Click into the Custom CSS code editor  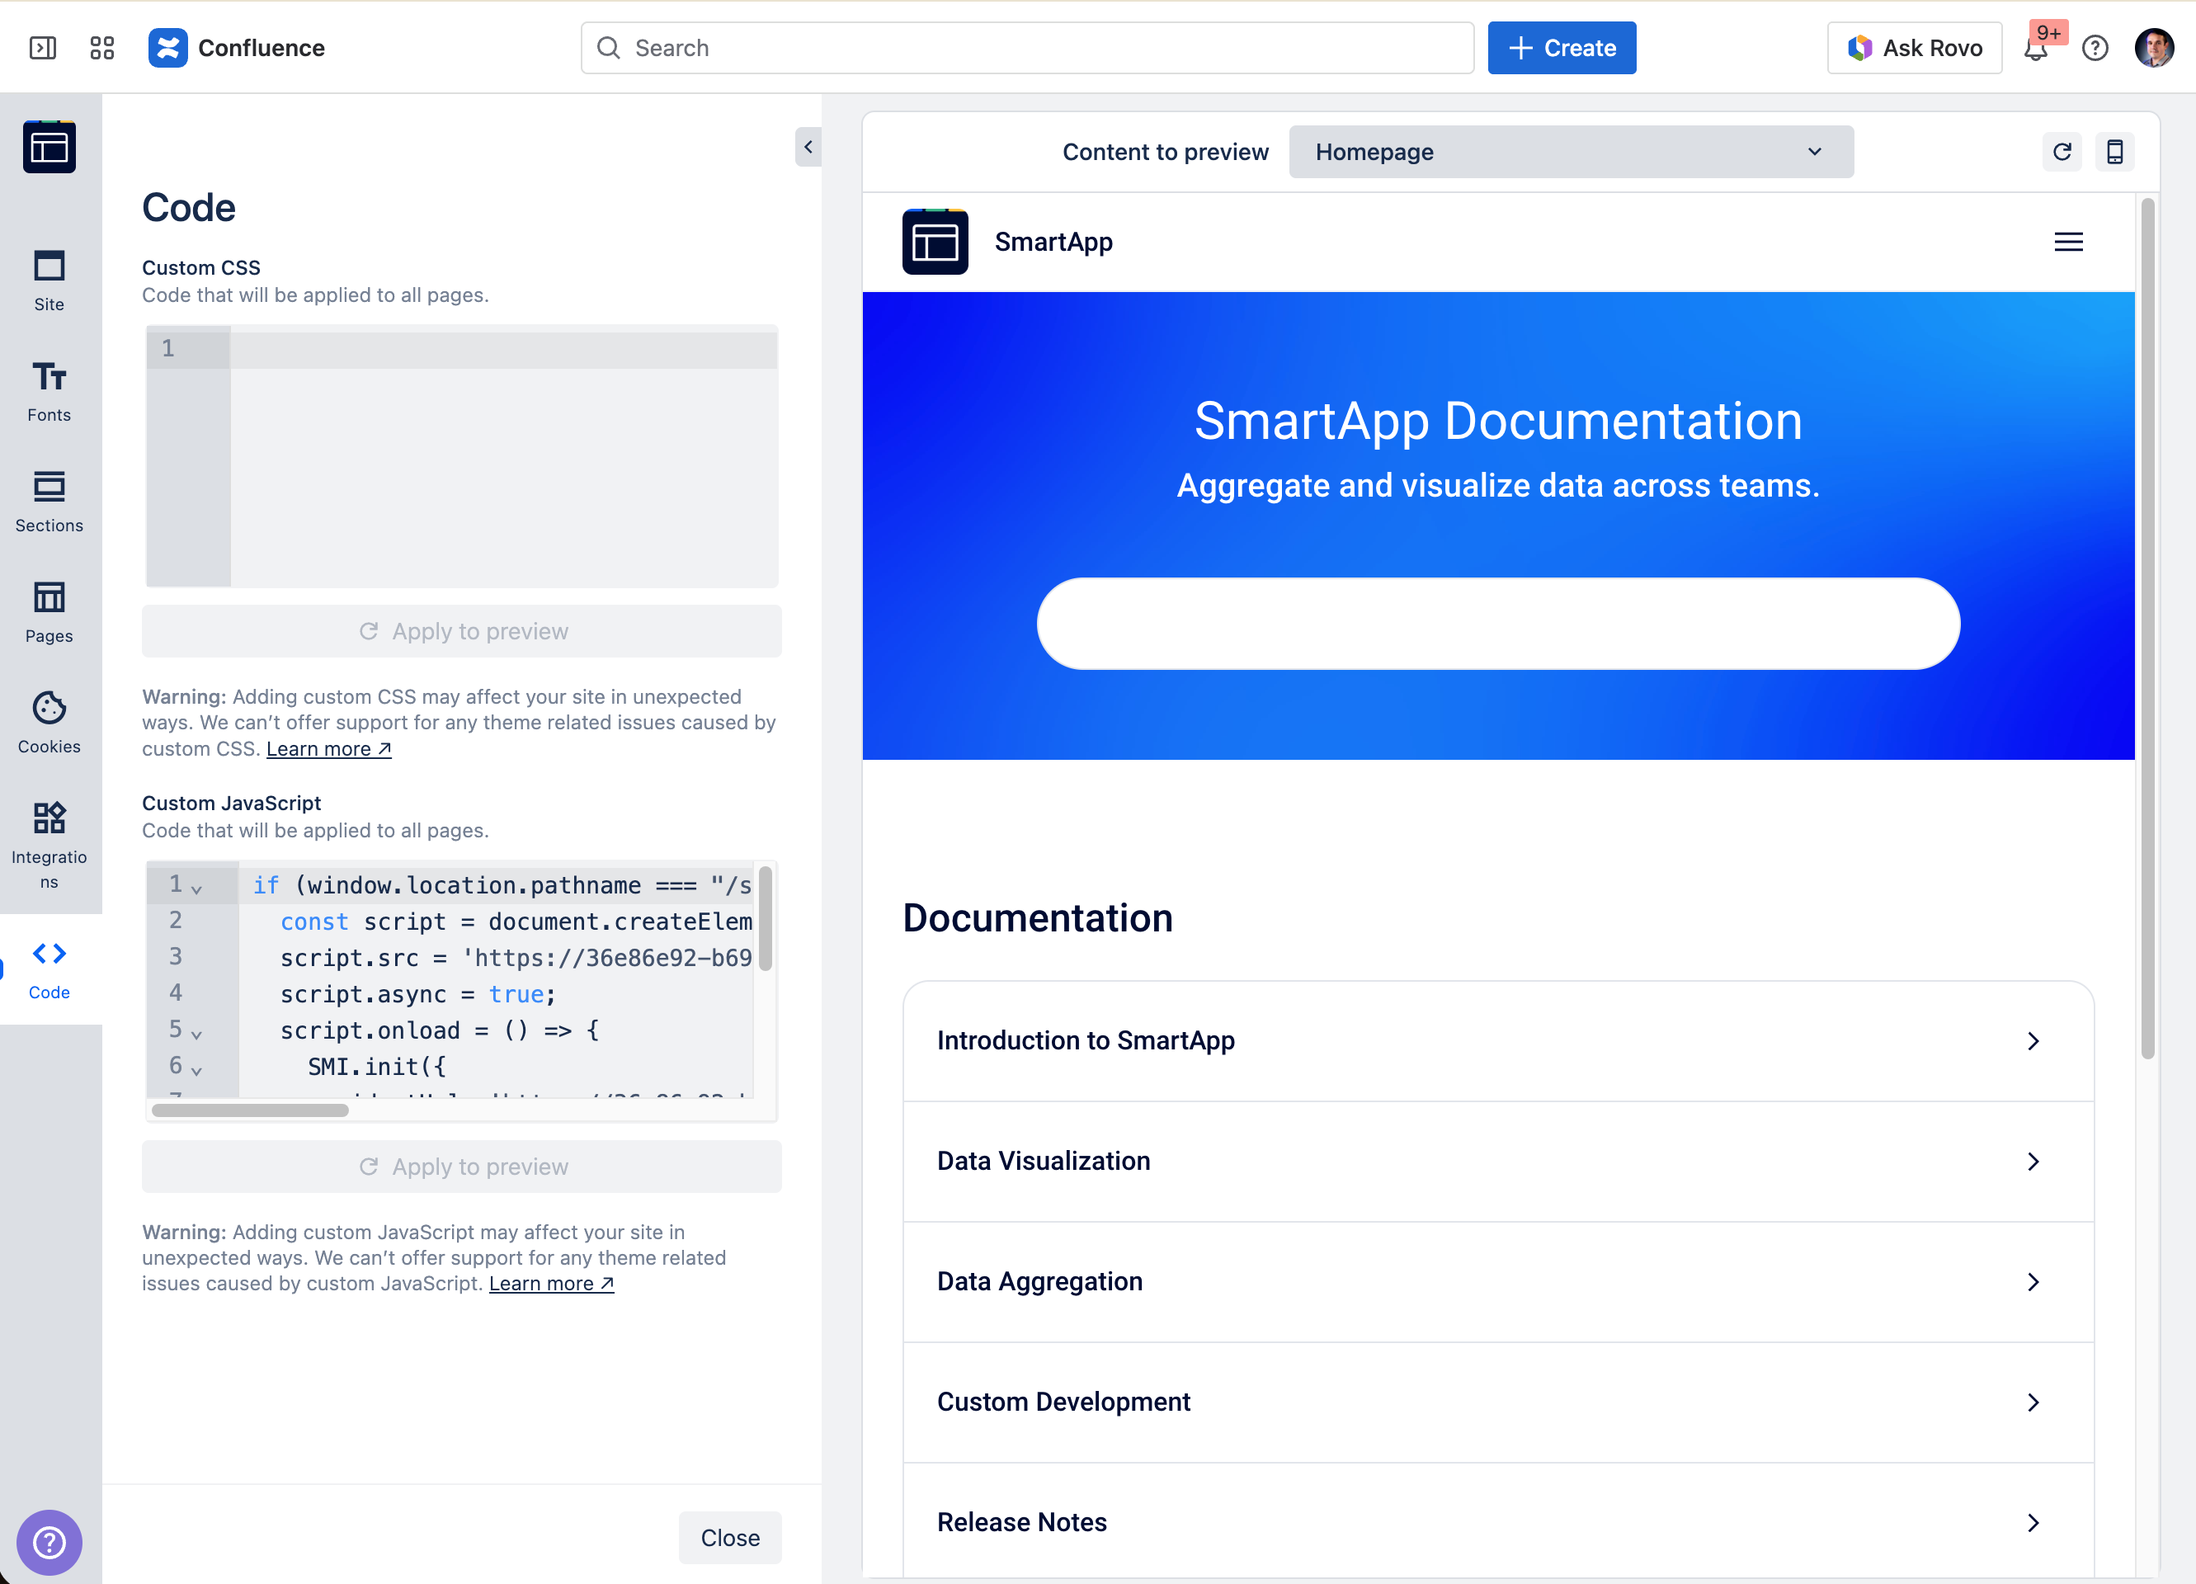[503, 455]
